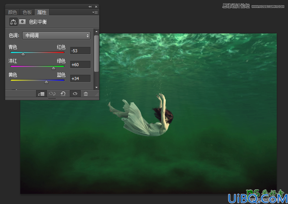Click the 红色 label
The height and width of the screenshot is (204, 288).
(x=61, y=47)
